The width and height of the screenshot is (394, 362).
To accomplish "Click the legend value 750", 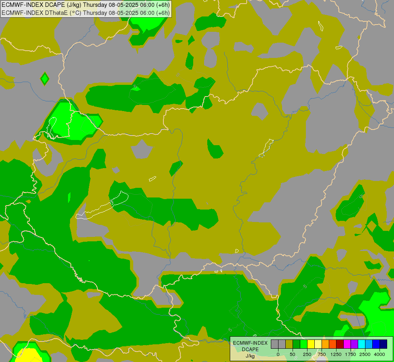I will tap(322, 354).
